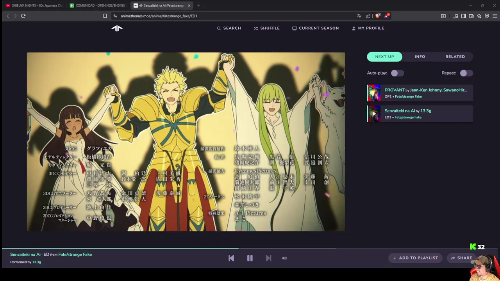
Task: Select Senzaiteki na Ai ED1 thumbnail
Action: (x=374, y=114)
